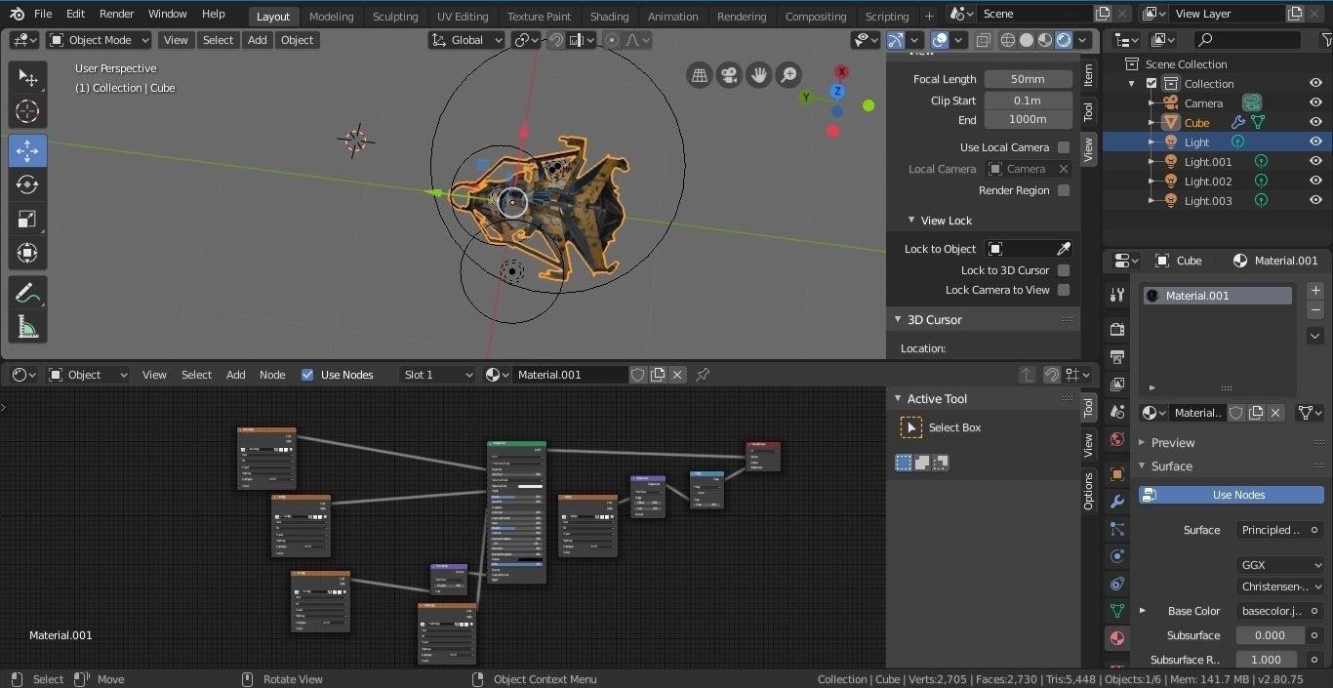1333x688 pixels.
Task: Unlink Material.001 in node editor header
Action: tap(677, 375)
